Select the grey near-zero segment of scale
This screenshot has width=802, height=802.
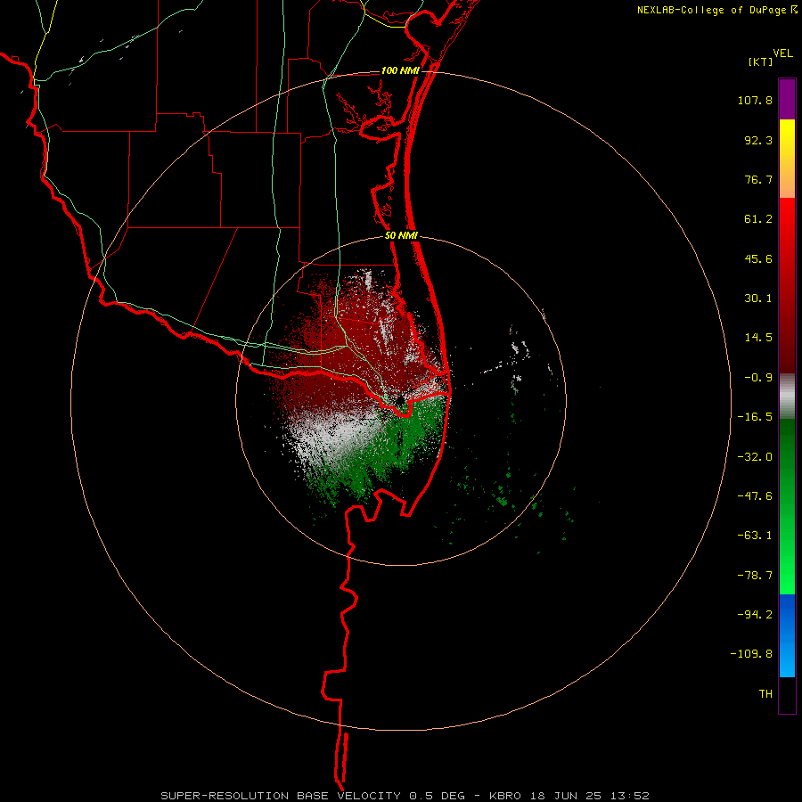click(787, 397)
